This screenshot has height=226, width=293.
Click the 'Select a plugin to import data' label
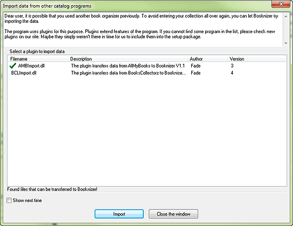pos(37,52)
